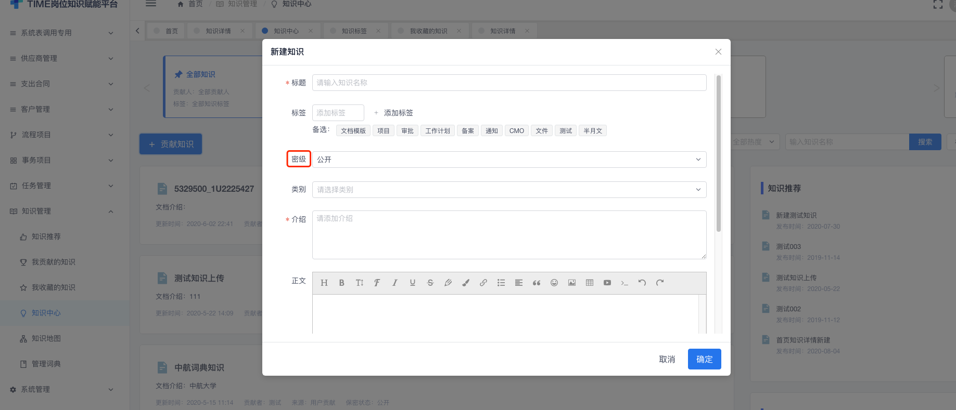Expand the 流程项目 sidebar menu
The image size is (956, 410).
click(x=65, y=135)
